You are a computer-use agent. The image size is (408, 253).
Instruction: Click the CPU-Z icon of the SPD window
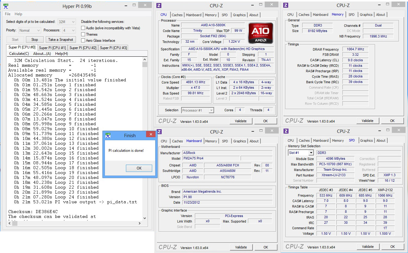[286, 131]
